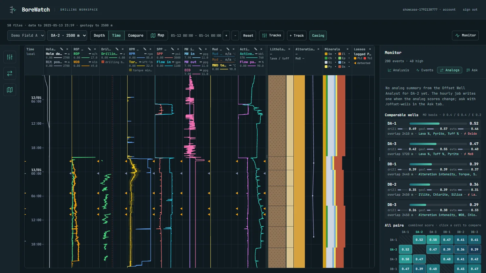Open Py mineral options dot

[335, 67]
